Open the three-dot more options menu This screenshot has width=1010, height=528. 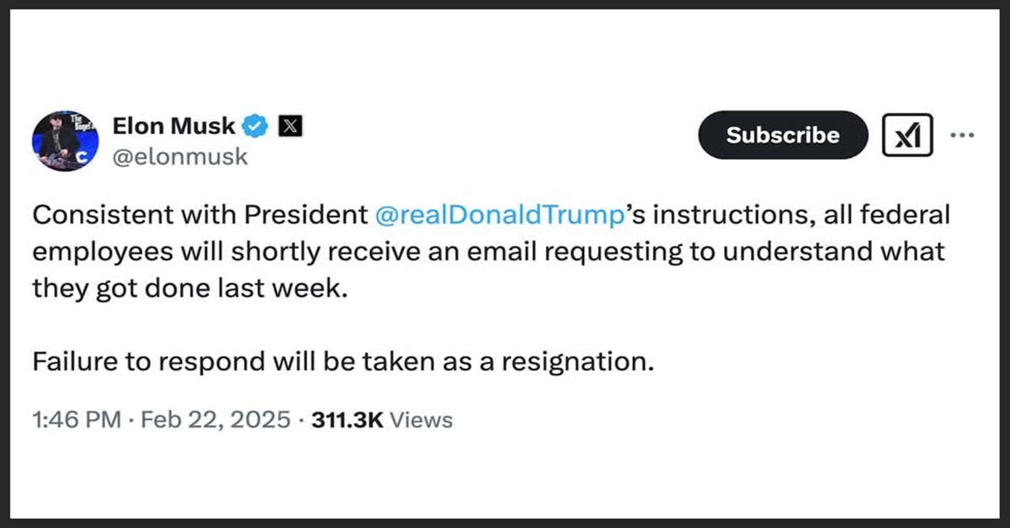click(962, 135)
